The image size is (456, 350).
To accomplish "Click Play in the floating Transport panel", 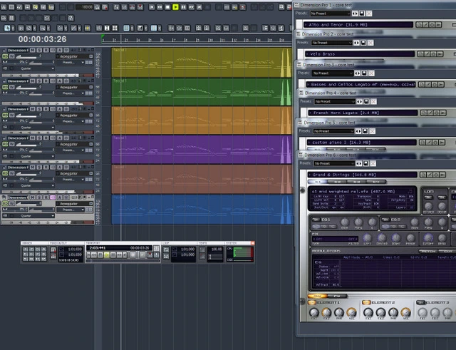I will coord(107,255).
